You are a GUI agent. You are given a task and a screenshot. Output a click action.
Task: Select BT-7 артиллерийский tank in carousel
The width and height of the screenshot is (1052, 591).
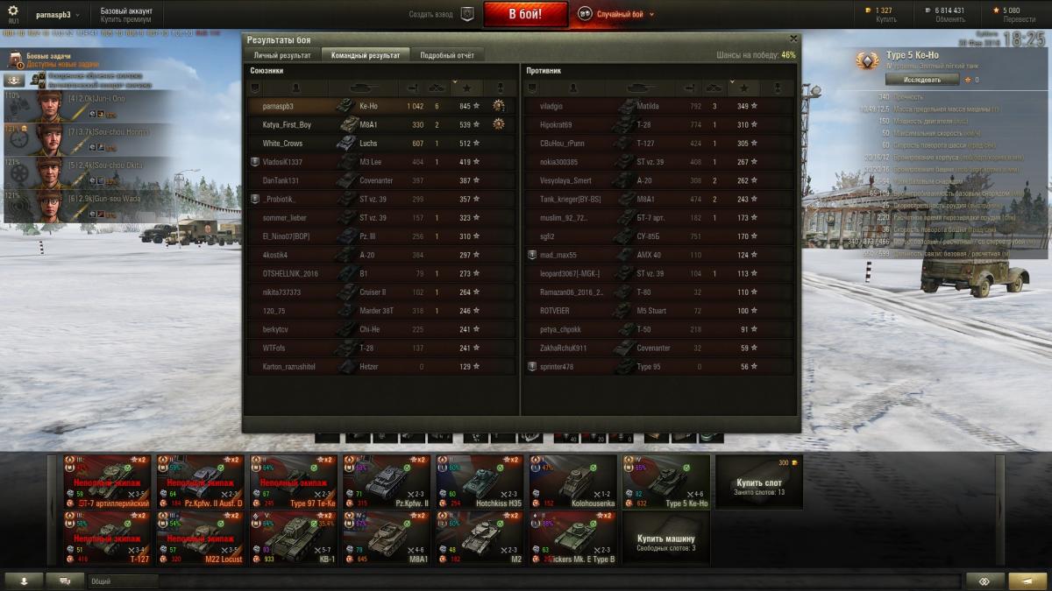[108, 482]
